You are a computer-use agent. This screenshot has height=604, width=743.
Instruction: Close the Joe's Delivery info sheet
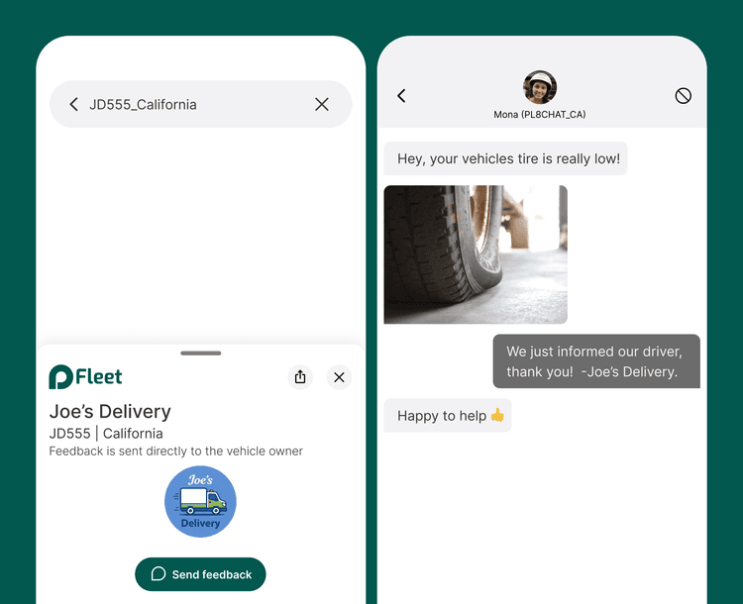click(x=339, y=377)
